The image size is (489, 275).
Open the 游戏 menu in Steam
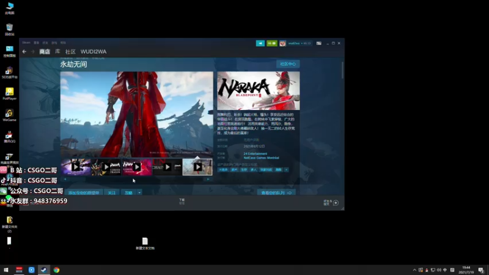pyautogui.click(x=54, y=43)
